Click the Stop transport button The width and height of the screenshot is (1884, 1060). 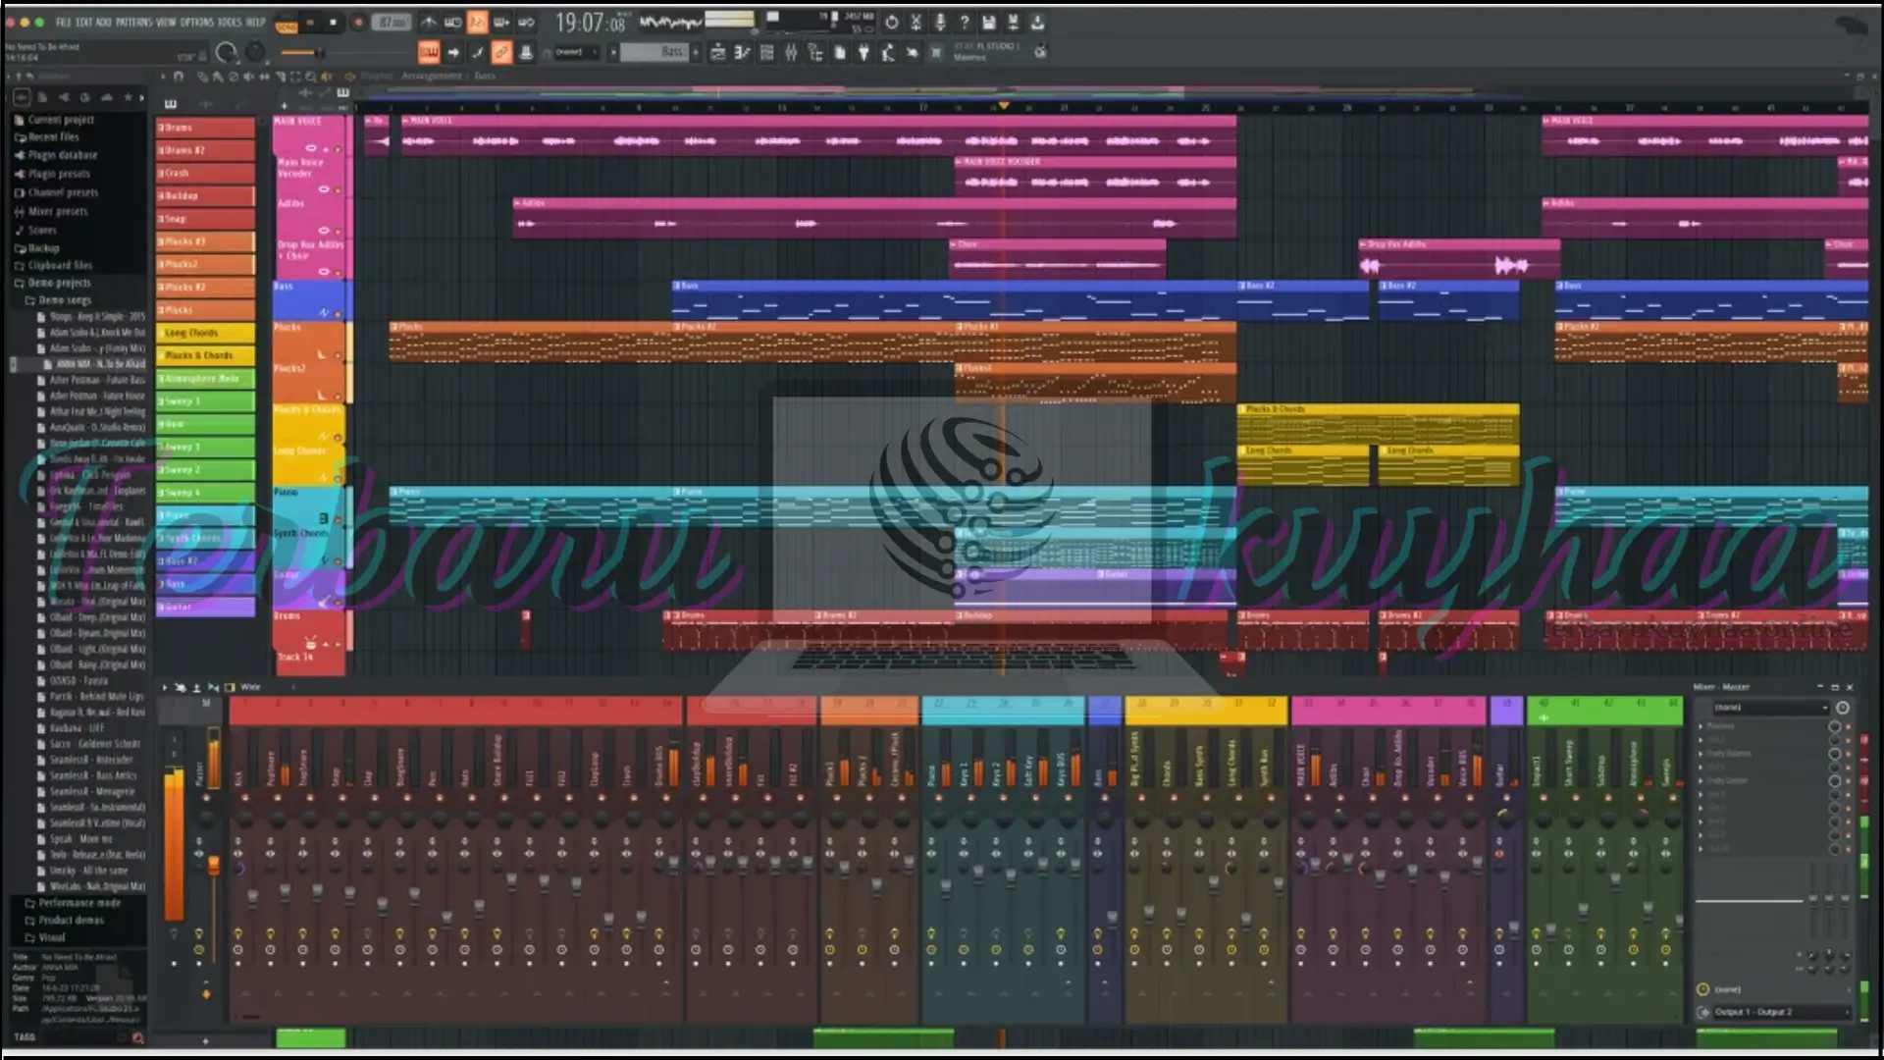pos(333,23)
